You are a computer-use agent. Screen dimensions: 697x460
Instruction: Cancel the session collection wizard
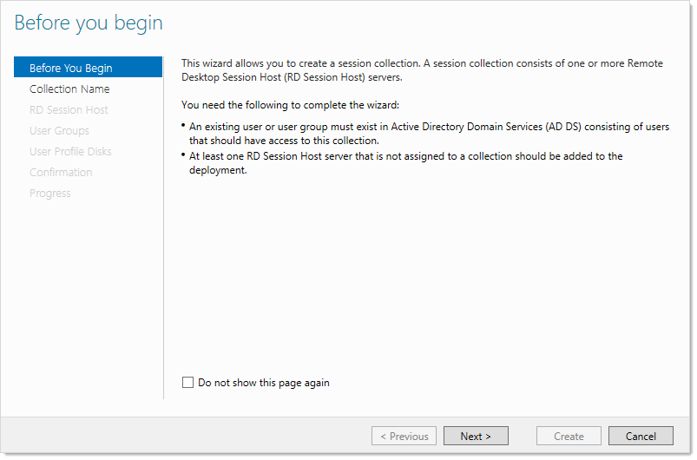(641, 436)
